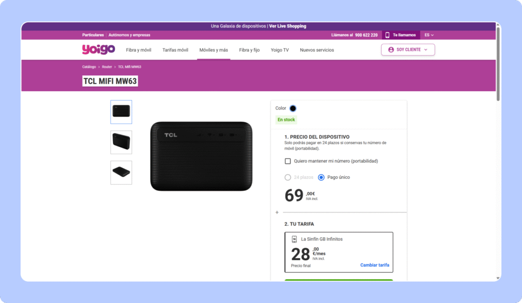522x303 pixels.
Task: Select the 24 plazos payment option
Action: 288,178
